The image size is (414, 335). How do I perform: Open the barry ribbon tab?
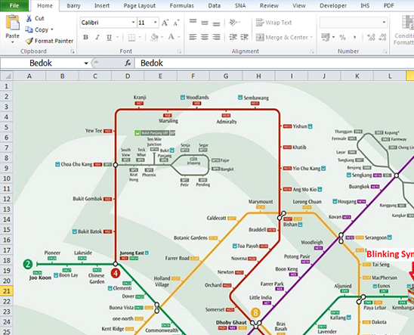pos(73,5)
